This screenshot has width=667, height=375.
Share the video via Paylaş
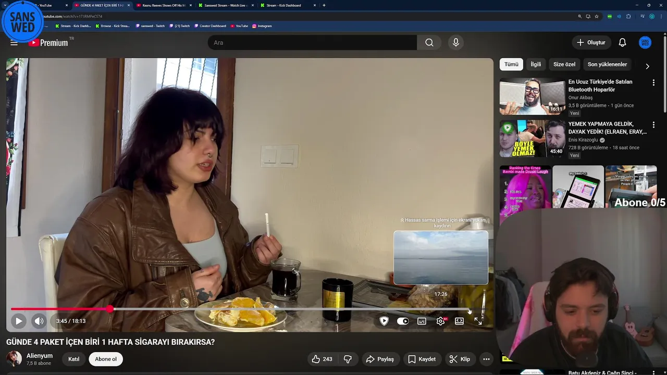click(x=380, y=359)
